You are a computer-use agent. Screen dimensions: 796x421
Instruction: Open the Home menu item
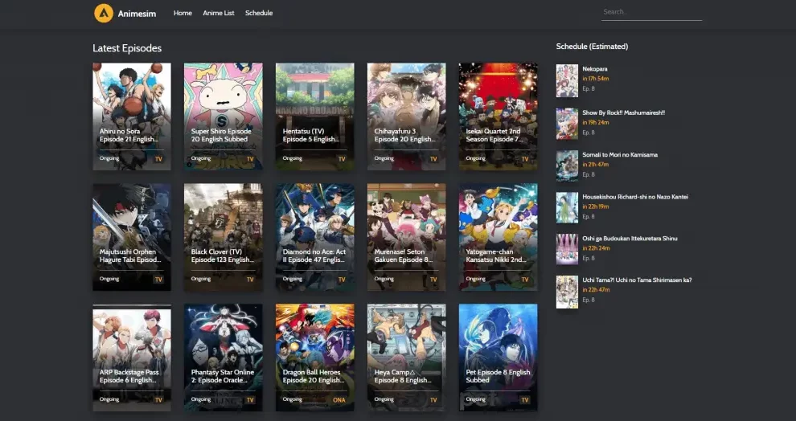[183, 13]
